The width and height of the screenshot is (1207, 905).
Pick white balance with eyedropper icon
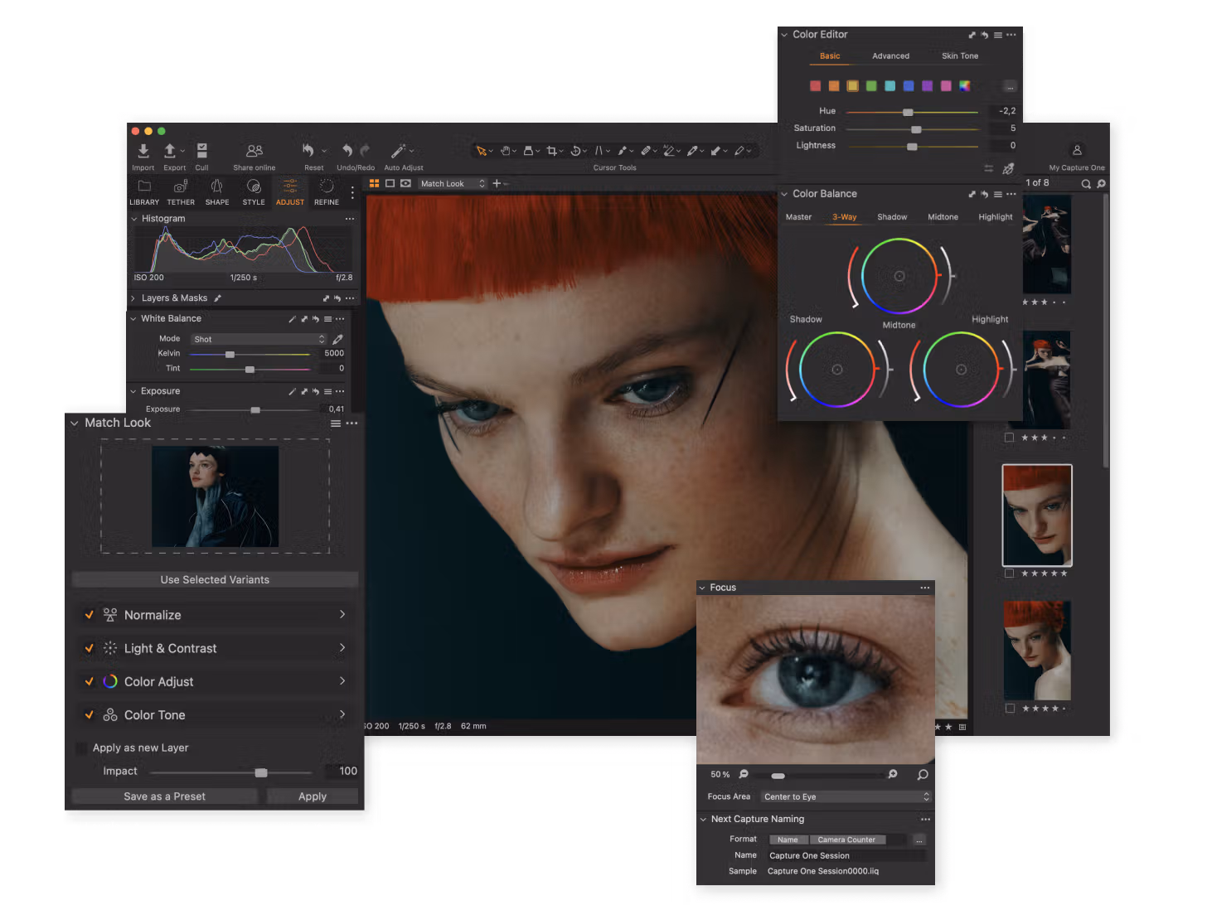click(x=337, y=340)
